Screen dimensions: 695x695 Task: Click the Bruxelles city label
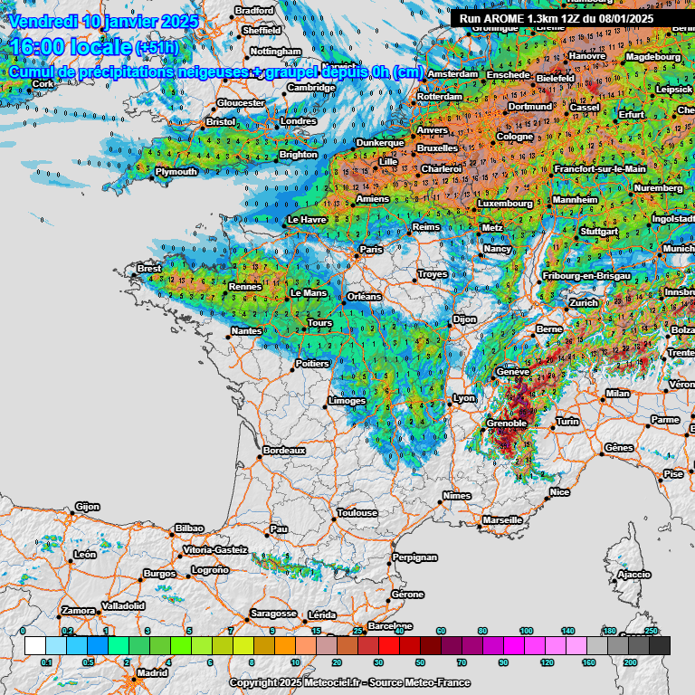coord(437,148)
